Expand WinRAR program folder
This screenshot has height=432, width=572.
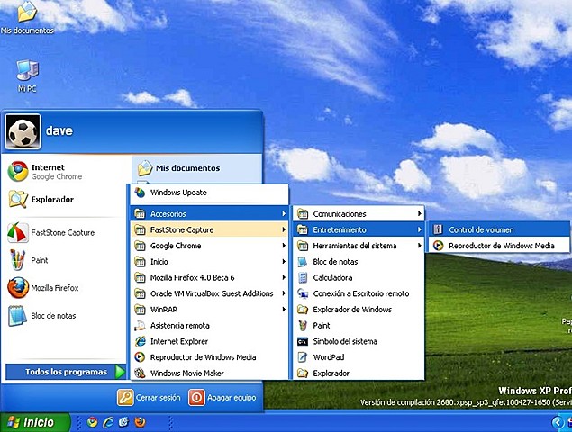click(x=209, y=310)
